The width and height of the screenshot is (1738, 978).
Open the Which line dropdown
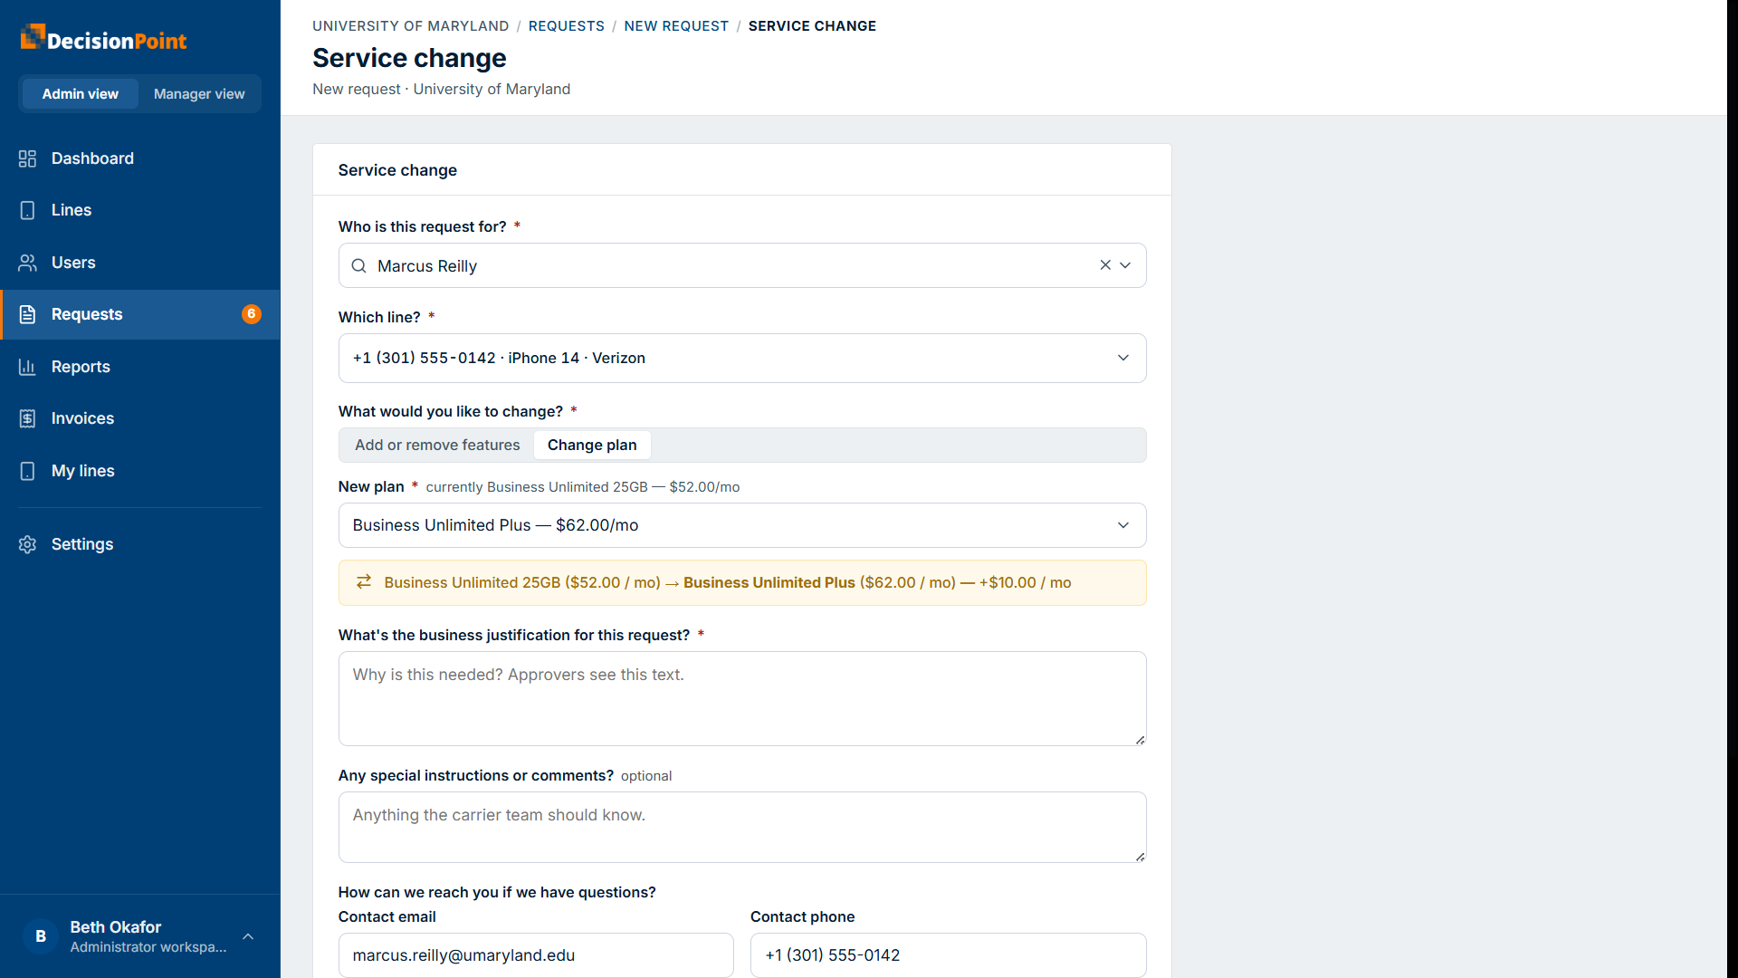point(742,358)
